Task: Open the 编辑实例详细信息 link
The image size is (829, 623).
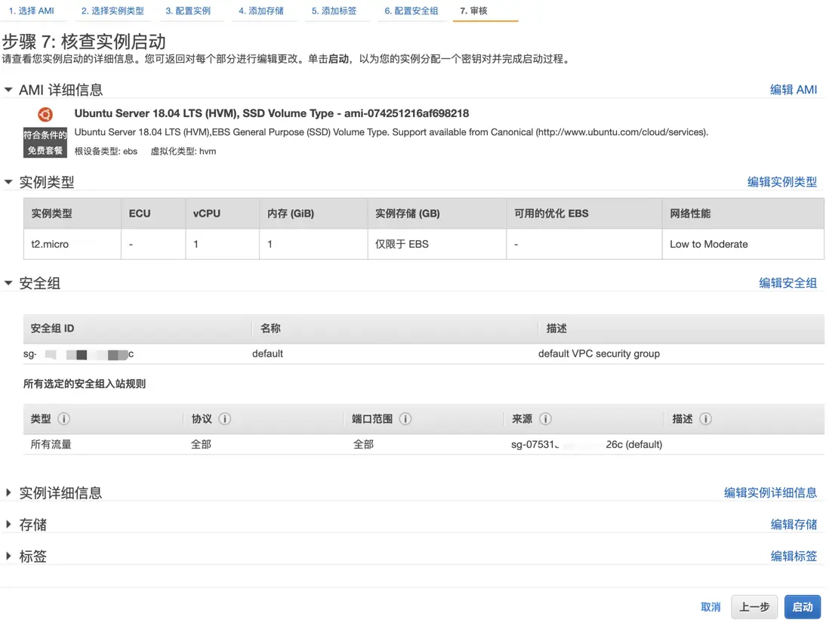Action: [x=770, y=492]
